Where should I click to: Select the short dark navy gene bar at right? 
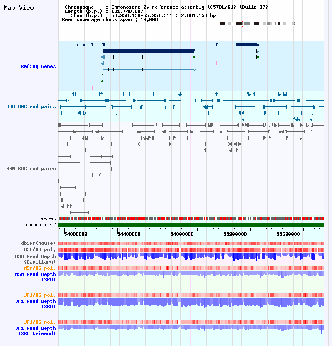click(247, 45)
